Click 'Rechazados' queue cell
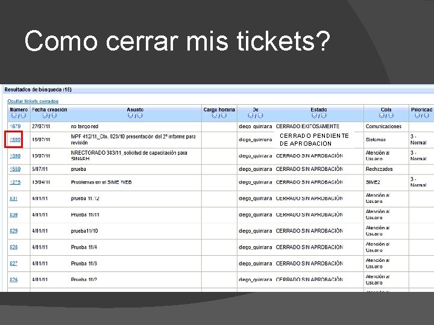434x325 pixels. (x=379, y=169)
